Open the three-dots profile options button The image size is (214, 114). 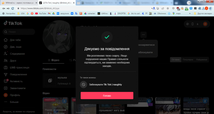pos(143,35)
